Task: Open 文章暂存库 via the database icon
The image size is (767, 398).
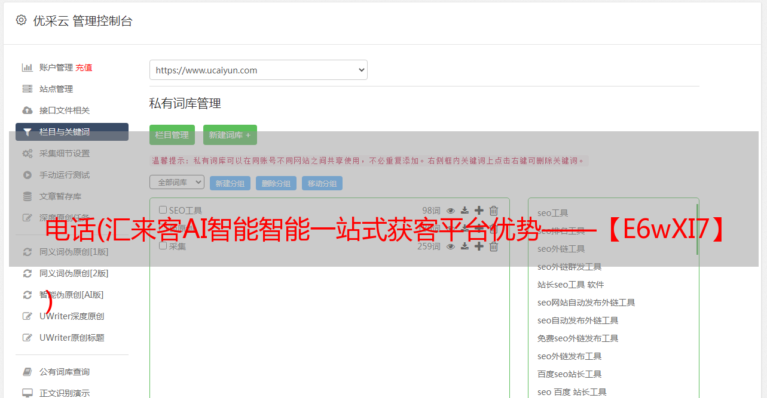Action: point(27,196)
